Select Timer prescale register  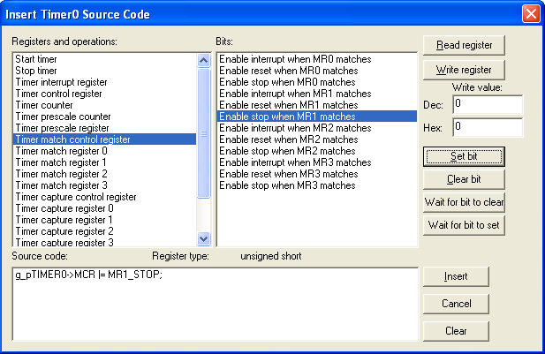(104, 128)
